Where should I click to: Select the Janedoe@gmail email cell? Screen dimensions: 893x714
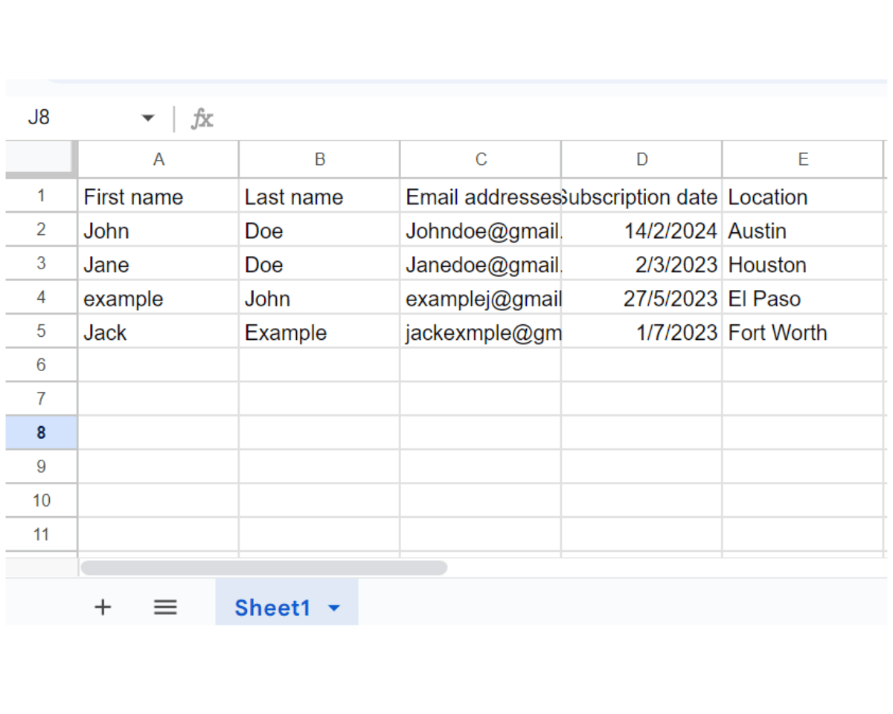[481, 264]
